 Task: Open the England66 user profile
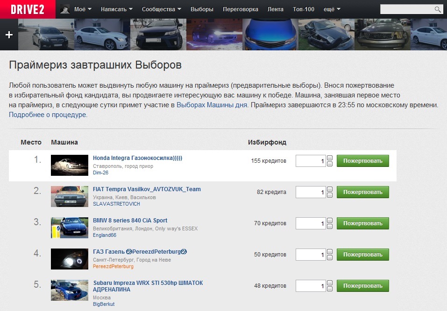pos(105,235)
